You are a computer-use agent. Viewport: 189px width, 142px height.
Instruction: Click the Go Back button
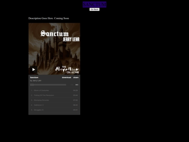point(94,9)
